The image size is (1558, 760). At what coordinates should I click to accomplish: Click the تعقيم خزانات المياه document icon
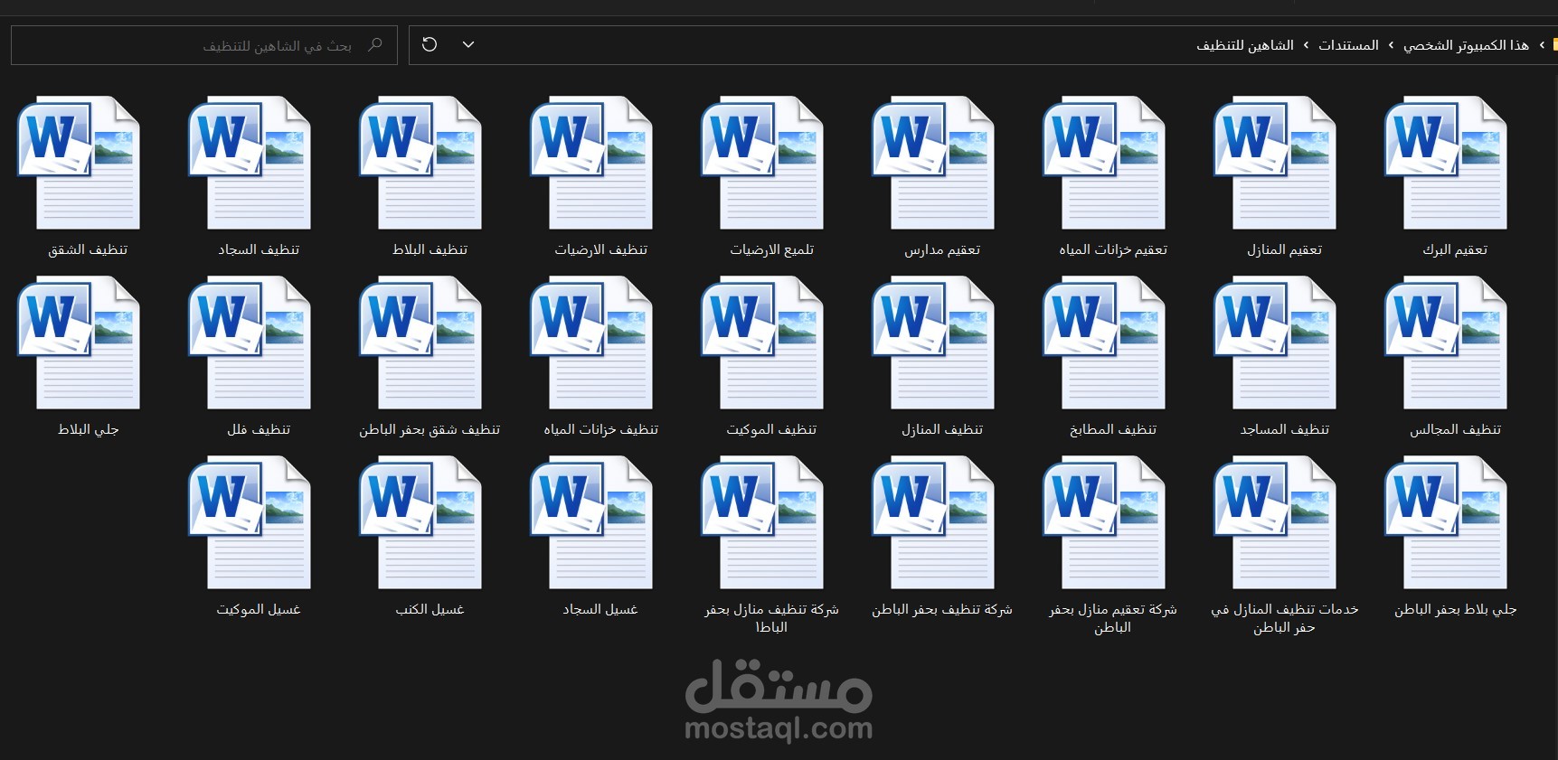coord(1104,163)
